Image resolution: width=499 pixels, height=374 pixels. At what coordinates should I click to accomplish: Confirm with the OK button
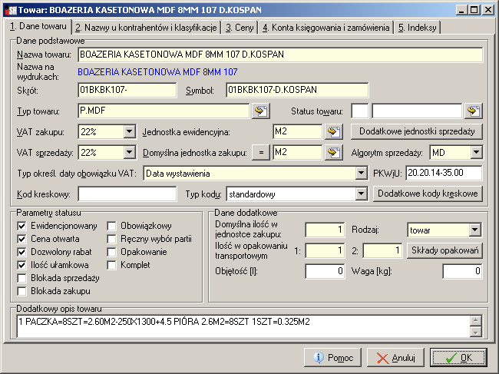coord(458,358)
